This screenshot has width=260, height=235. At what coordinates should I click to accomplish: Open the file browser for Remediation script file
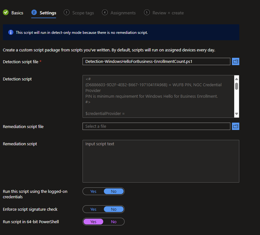coord(235,126)
